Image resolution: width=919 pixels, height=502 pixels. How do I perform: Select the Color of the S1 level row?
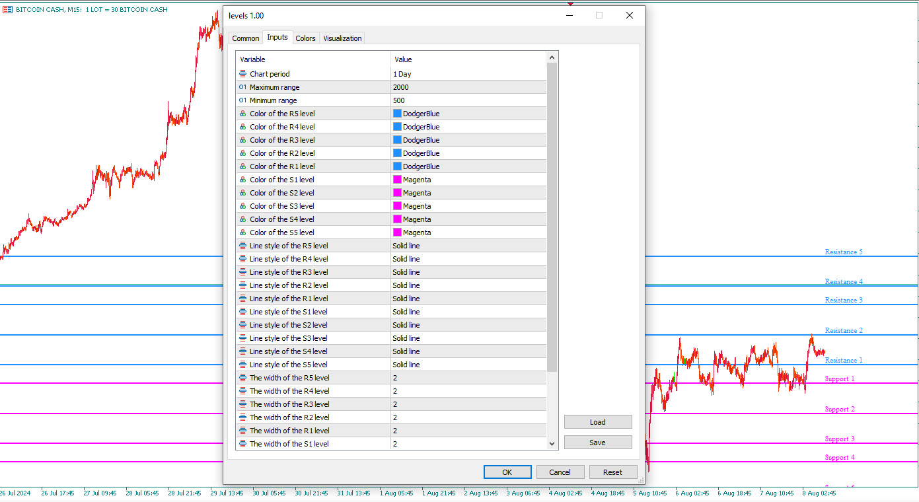(x=391, y=180)
